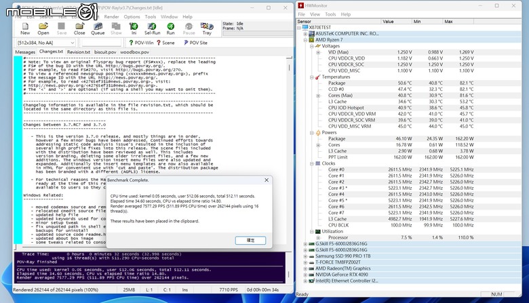Click the Value column header in HWMonitor
The image size is (529, 303).
pos(396,22)
